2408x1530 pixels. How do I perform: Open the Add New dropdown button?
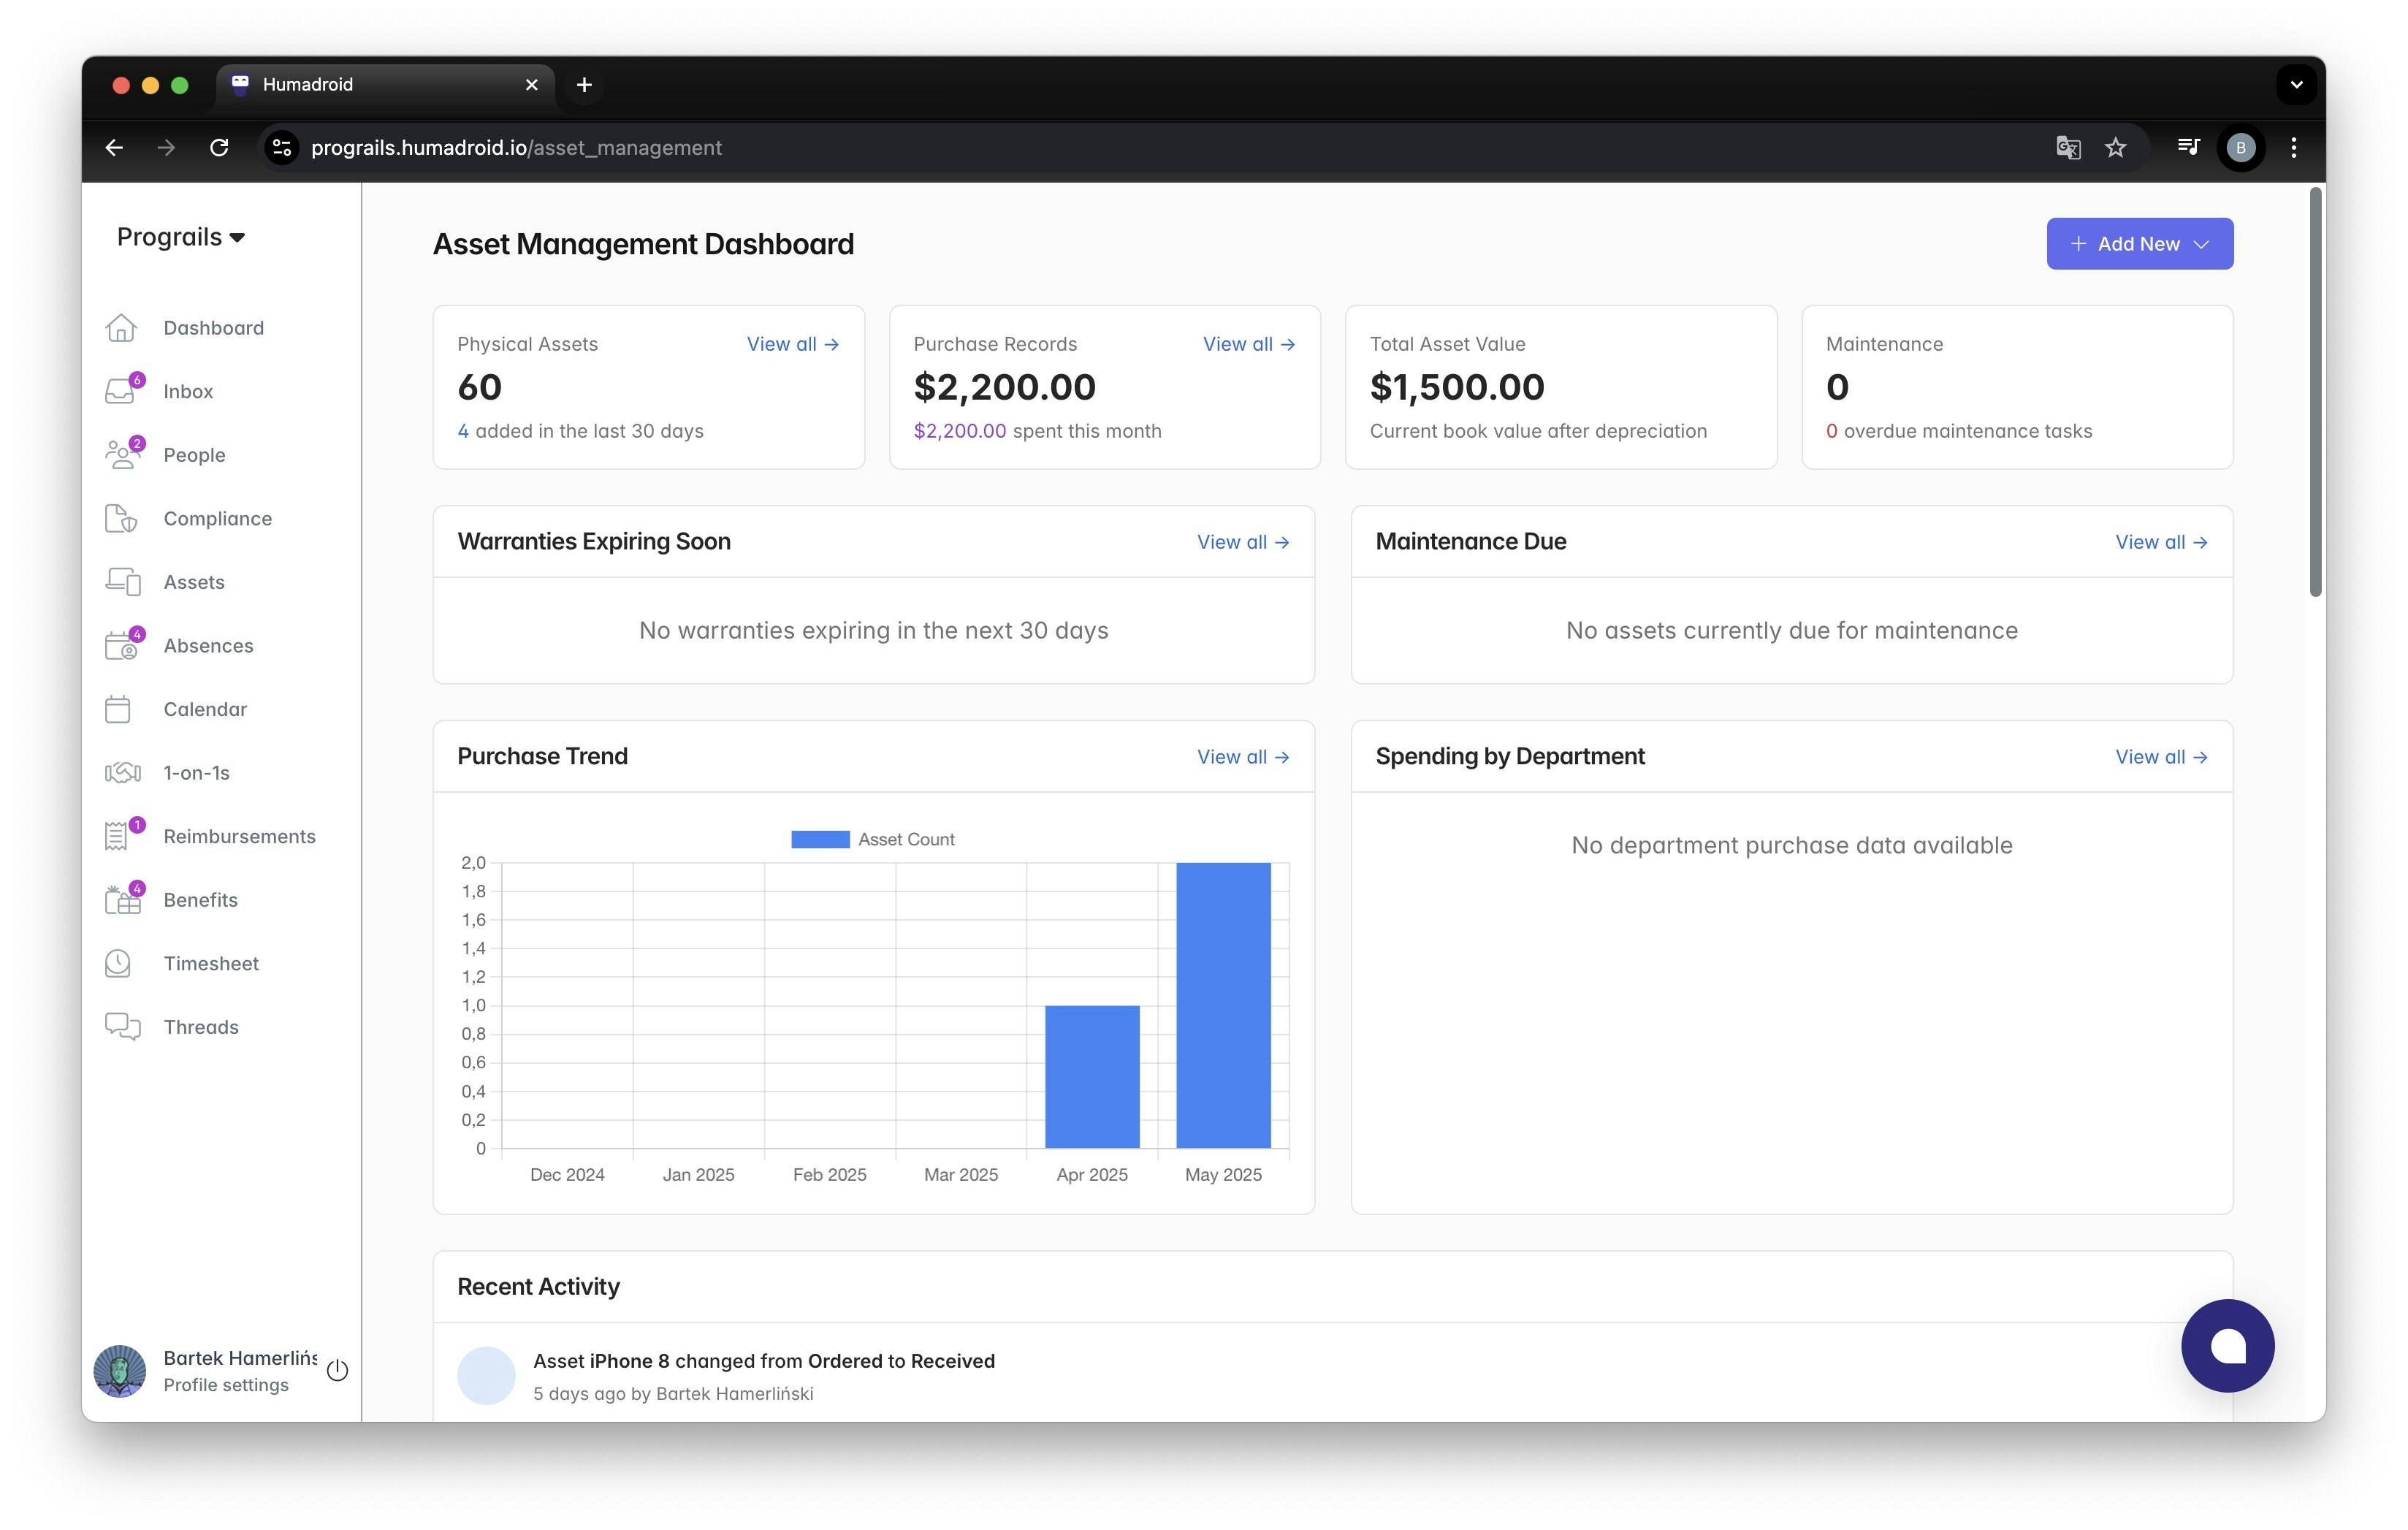pos(2139,244)
